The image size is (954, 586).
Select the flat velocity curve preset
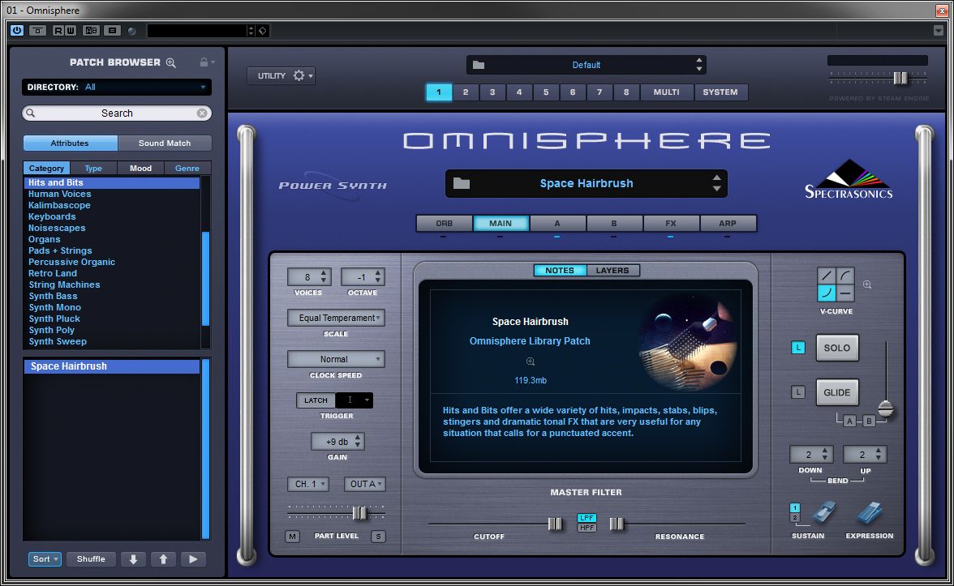click(x=845, y=293)
